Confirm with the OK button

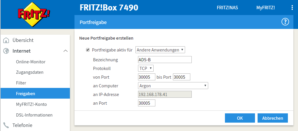pos(240,118)
